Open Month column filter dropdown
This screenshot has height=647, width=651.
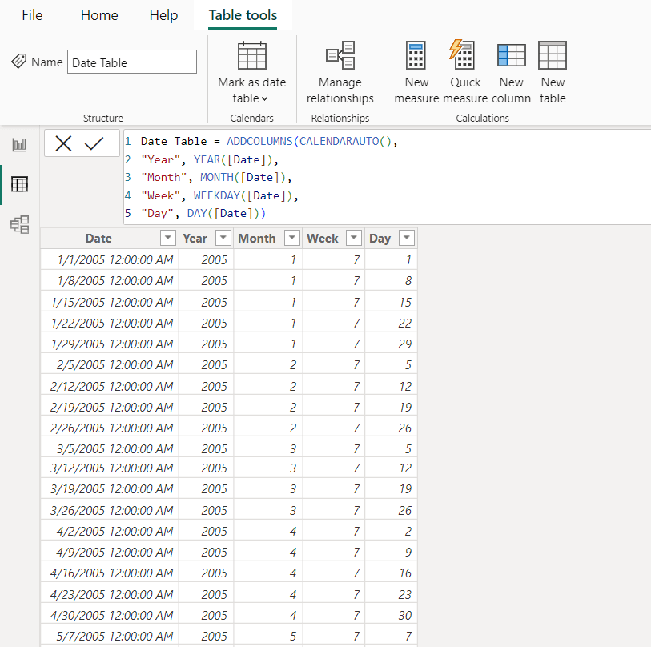(292, 238)
